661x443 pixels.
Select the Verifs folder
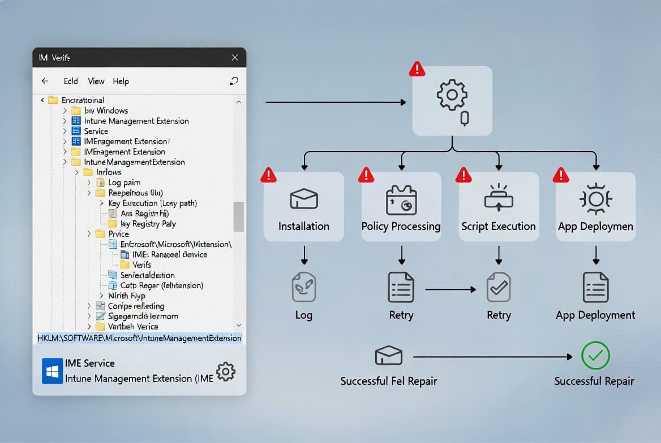[x=135, y=265]
